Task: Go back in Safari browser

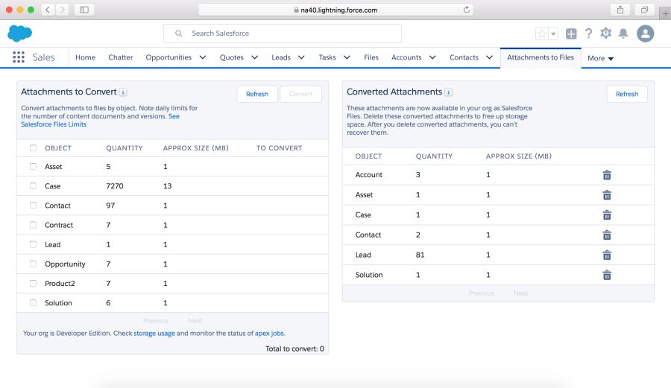Action: (x=48, y=10)
